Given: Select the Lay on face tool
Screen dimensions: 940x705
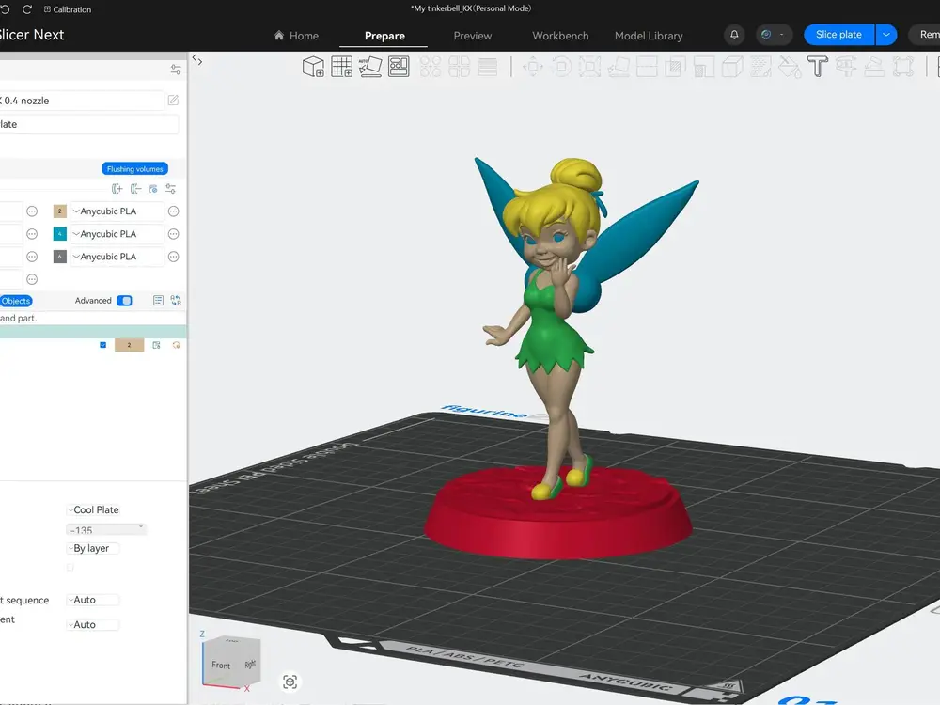Looking at the screenshot, I should tap(619, 67).
